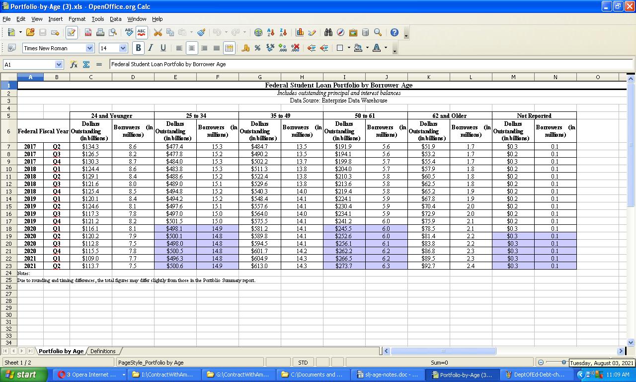
Task: Open the Insert Chart tool
Action: pos(300,32)
